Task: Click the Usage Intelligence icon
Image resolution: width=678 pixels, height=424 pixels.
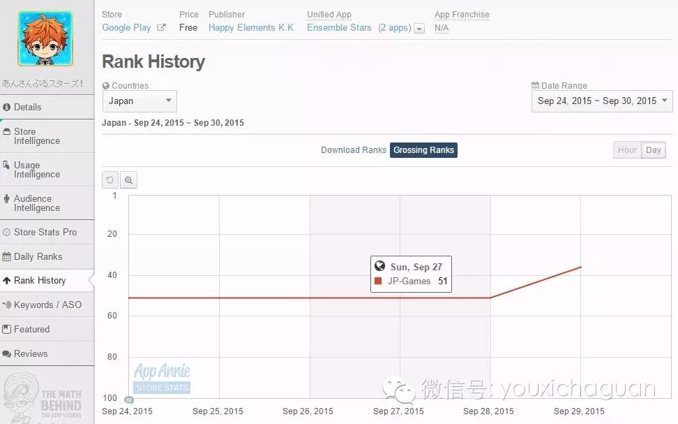Action: [6, 165]
